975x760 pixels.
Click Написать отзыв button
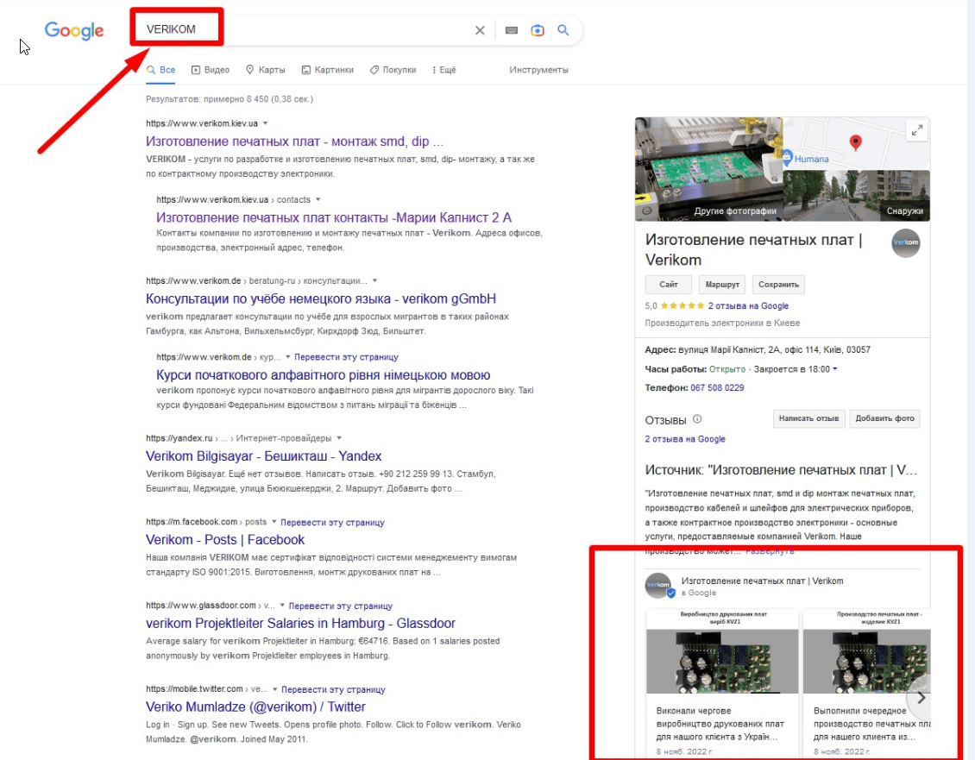click(809, 418)
